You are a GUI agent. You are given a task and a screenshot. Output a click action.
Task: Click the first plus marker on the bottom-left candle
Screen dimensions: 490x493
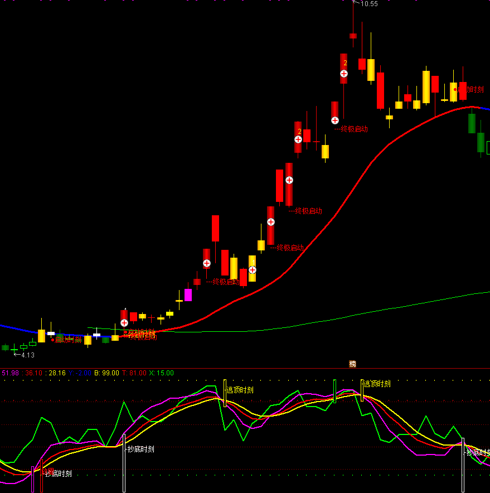(x=124, y=322)
